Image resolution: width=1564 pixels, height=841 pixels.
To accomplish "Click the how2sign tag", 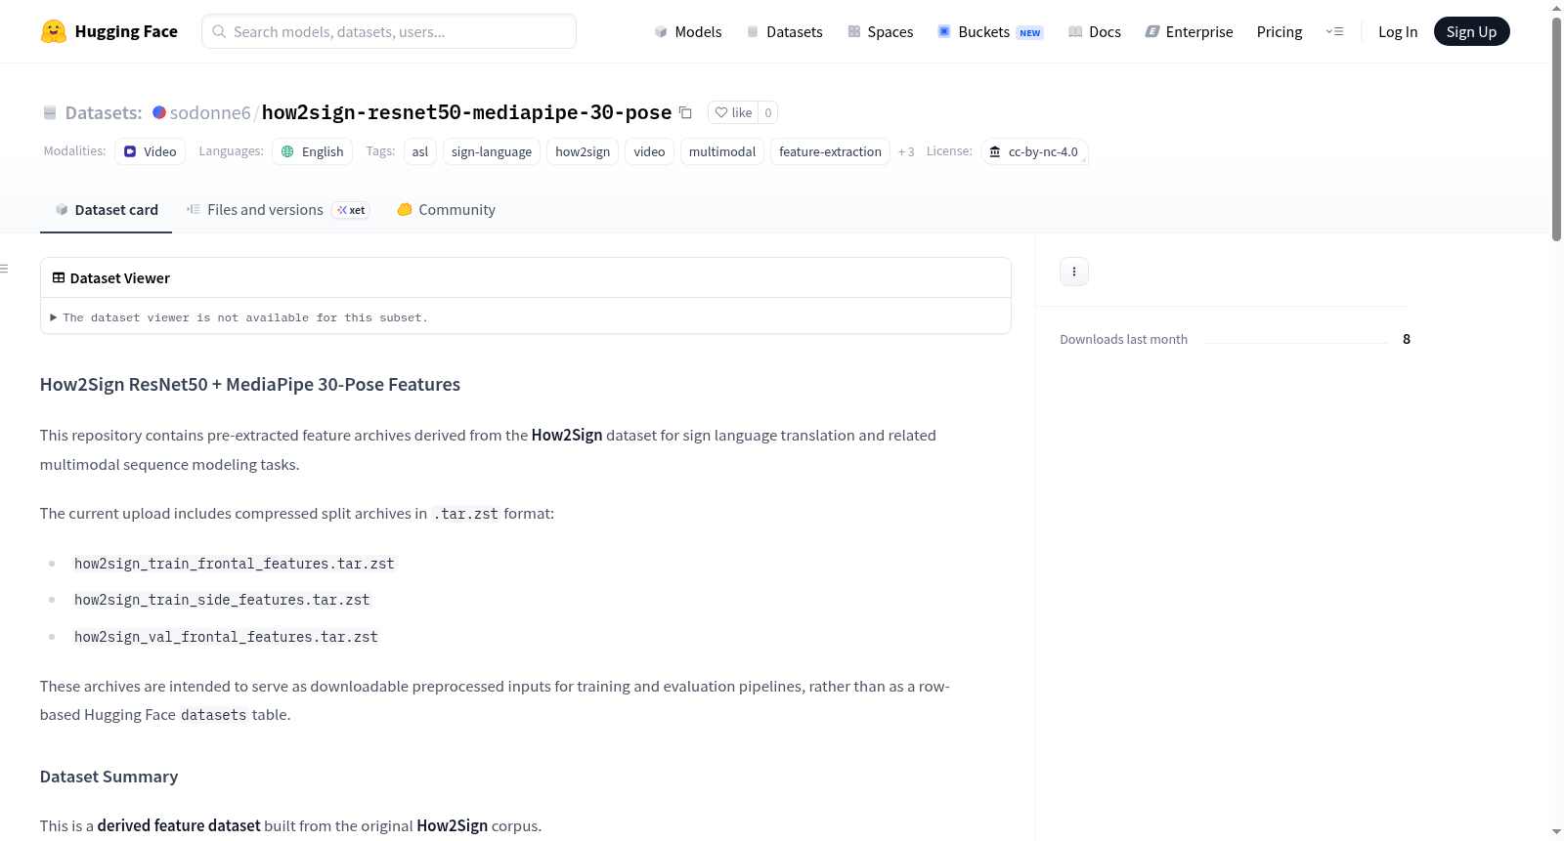I will coord(583,151).
